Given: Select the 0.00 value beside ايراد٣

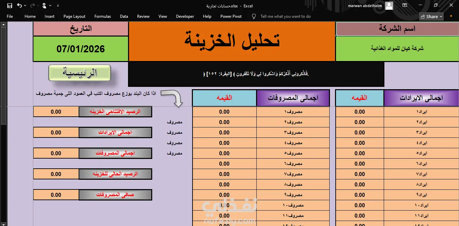Looking at the screenshot, I should (360, 132).
